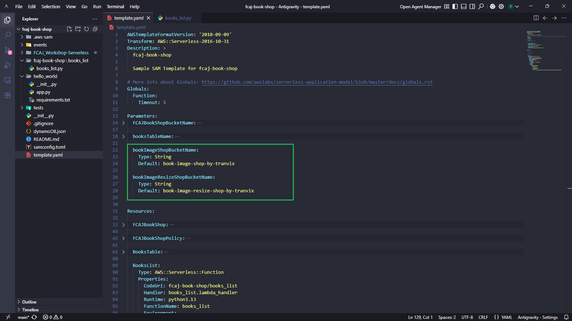Unfold FCAJBookShop resource at line 33
This screenshot has width=572, height=321.
(x=123, y=225)
